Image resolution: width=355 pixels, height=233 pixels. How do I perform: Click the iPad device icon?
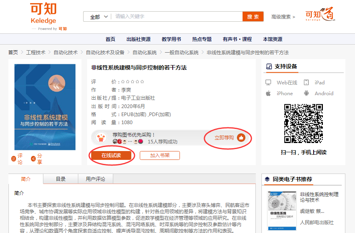click(x=306, y=82)
